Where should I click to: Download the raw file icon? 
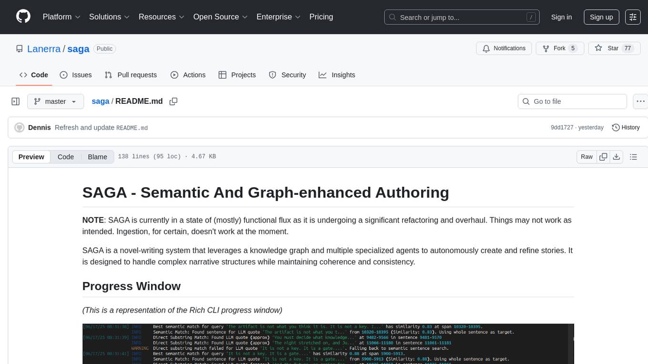[617, 157]
